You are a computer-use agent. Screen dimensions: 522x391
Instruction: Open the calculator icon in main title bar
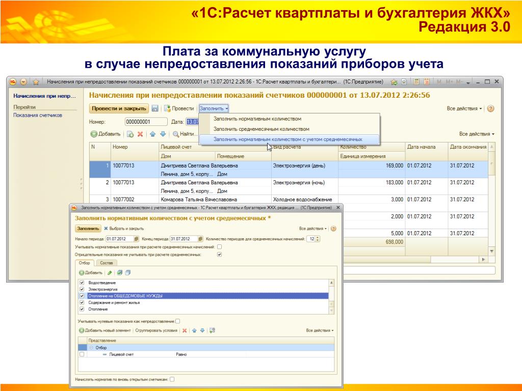point(416,81)
